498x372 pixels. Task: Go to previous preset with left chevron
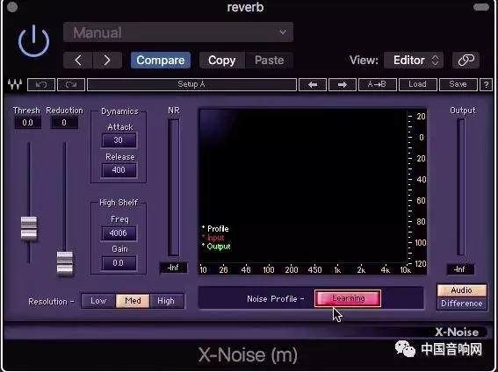(78, 60)
